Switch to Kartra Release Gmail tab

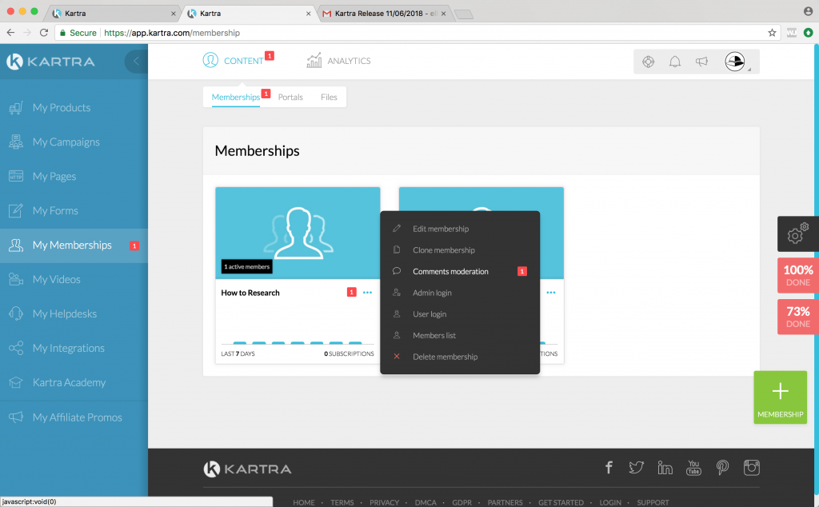(384, 14)
